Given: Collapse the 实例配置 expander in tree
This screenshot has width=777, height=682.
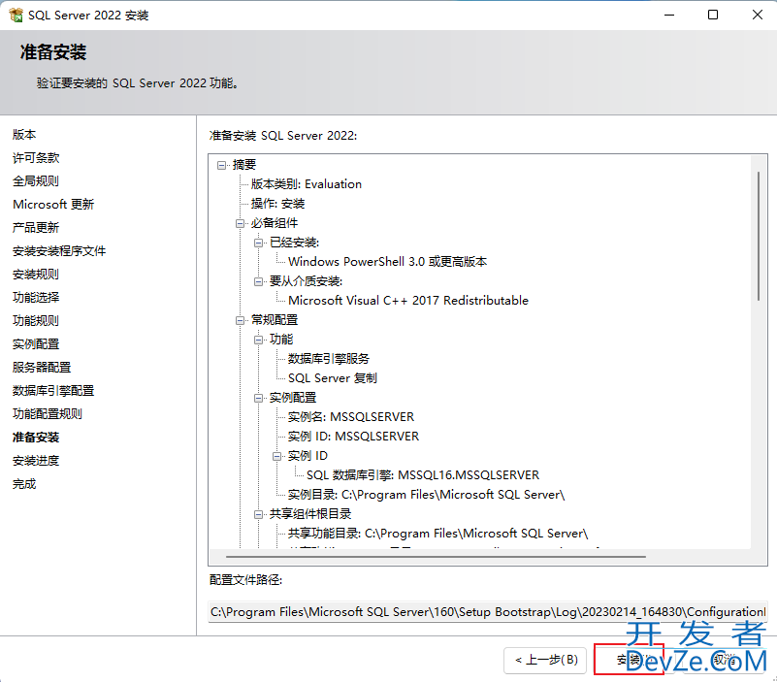Looking at the screenshot, I should coord(258,398).
